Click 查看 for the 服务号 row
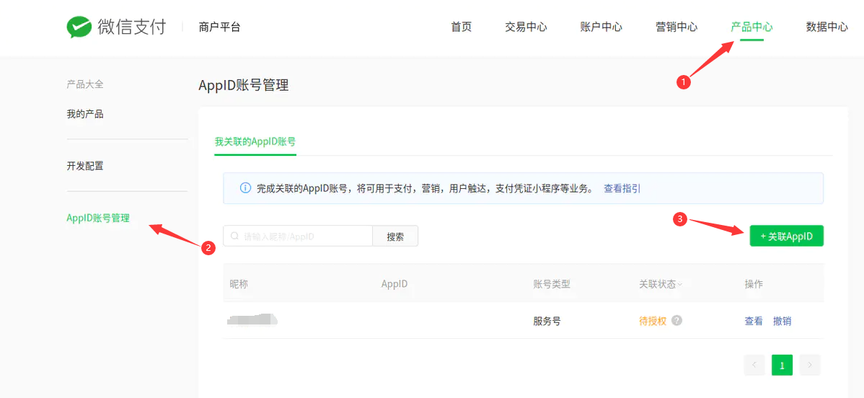Screen dimensions: 864x398 pos(754,321)
